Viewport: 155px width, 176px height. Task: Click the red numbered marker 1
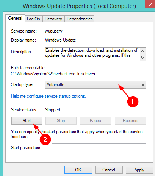(133, 101)
